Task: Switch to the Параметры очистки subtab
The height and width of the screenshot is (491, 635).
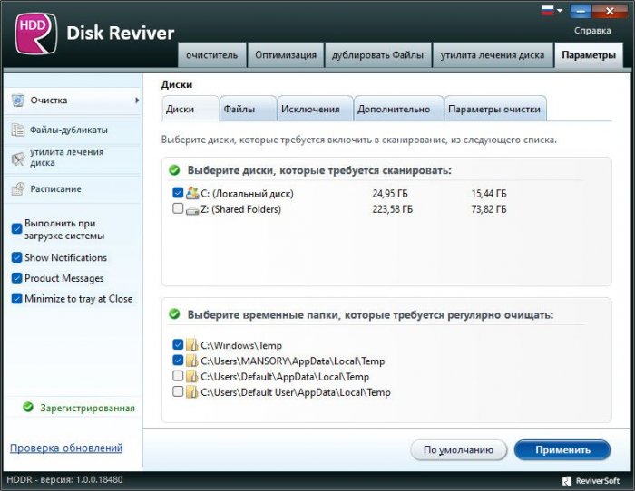Action: pos(495,109)
